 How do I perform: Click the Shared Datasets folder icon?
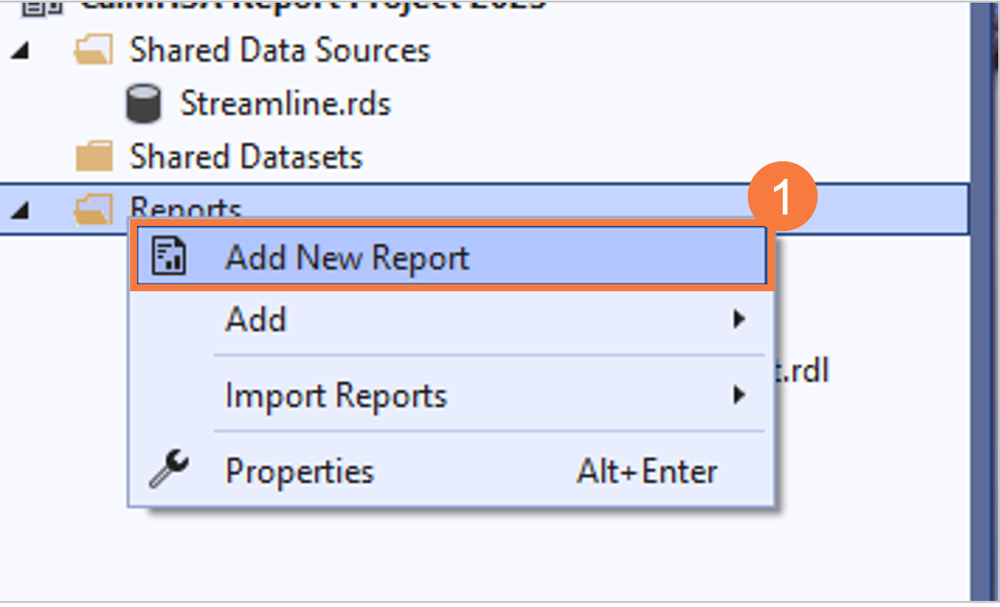click(96, 156)
